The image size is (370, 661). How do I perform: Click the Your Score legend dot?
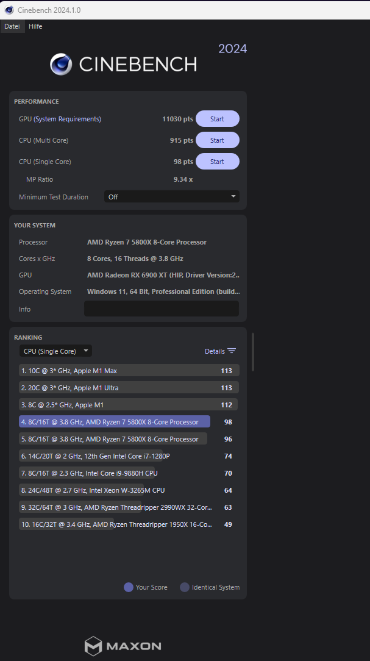(x=129, y=587)
